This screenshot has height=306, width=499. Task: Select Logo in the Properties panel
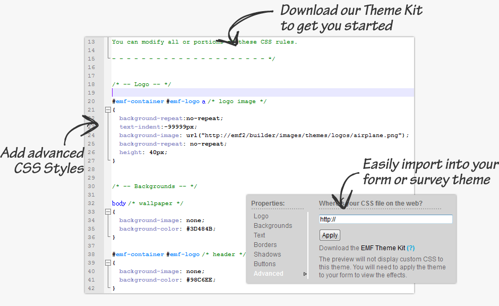(261, 216)
